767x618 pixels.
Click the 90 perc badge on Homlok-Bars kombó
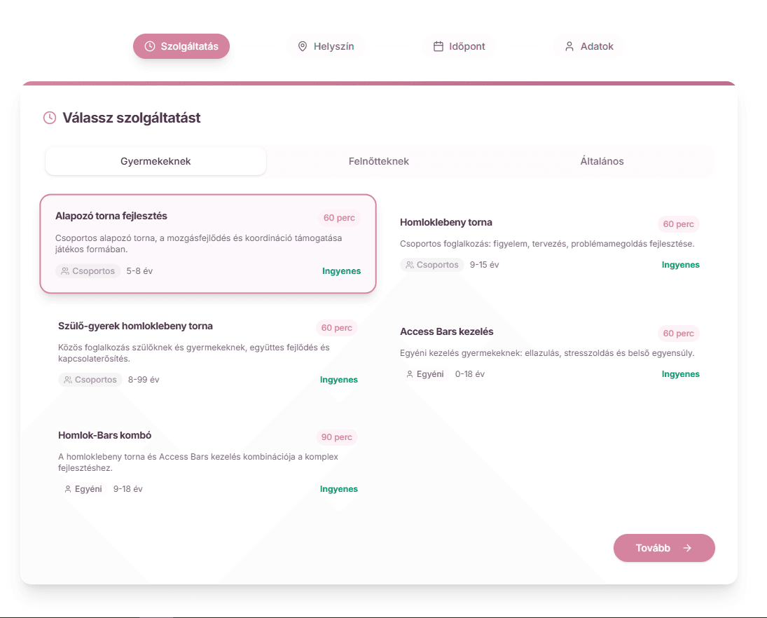[336, 437]
